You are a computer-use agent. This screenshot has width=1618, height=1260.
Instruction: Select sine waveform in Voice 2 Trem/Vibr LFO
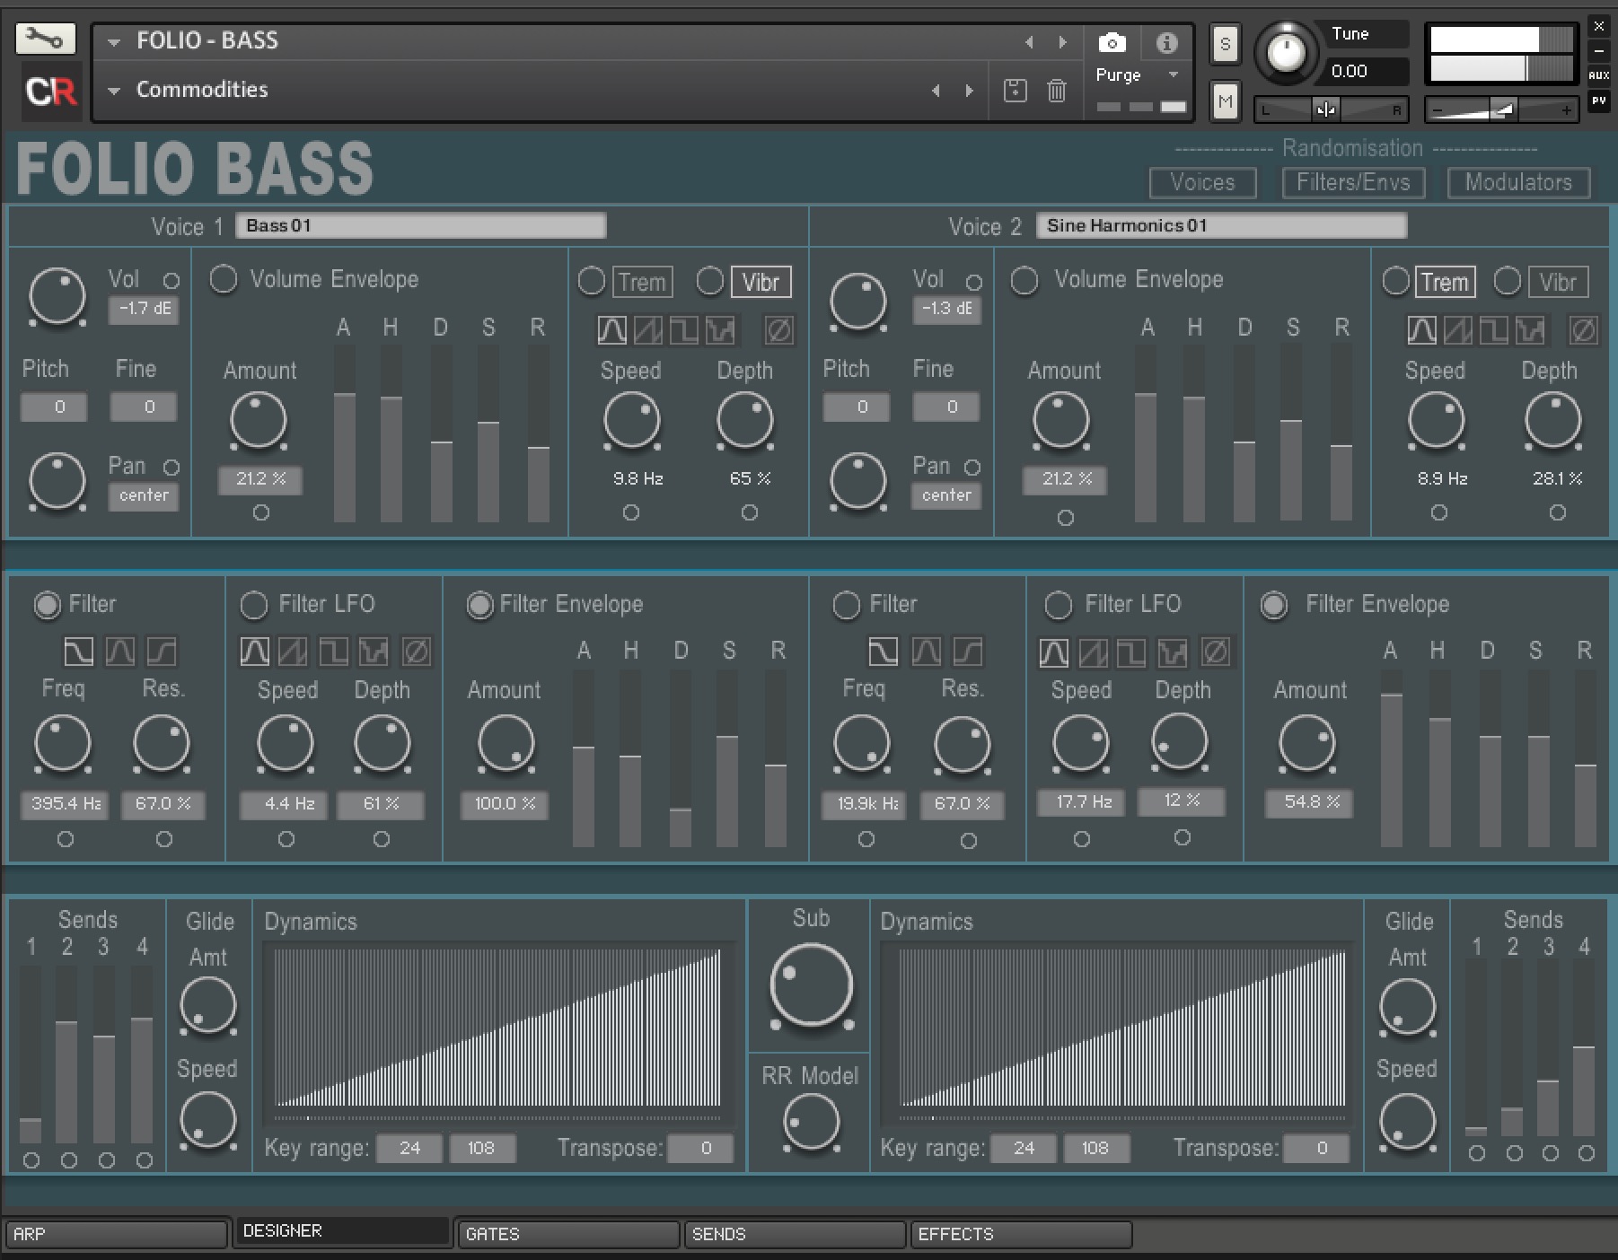(1421, 330)
